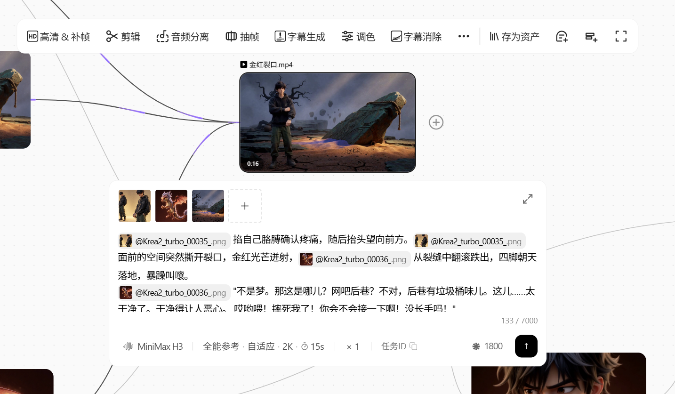Select 字幕消除 subtitle removal
The height and width of the screenshot is (394, 675).
416,36
